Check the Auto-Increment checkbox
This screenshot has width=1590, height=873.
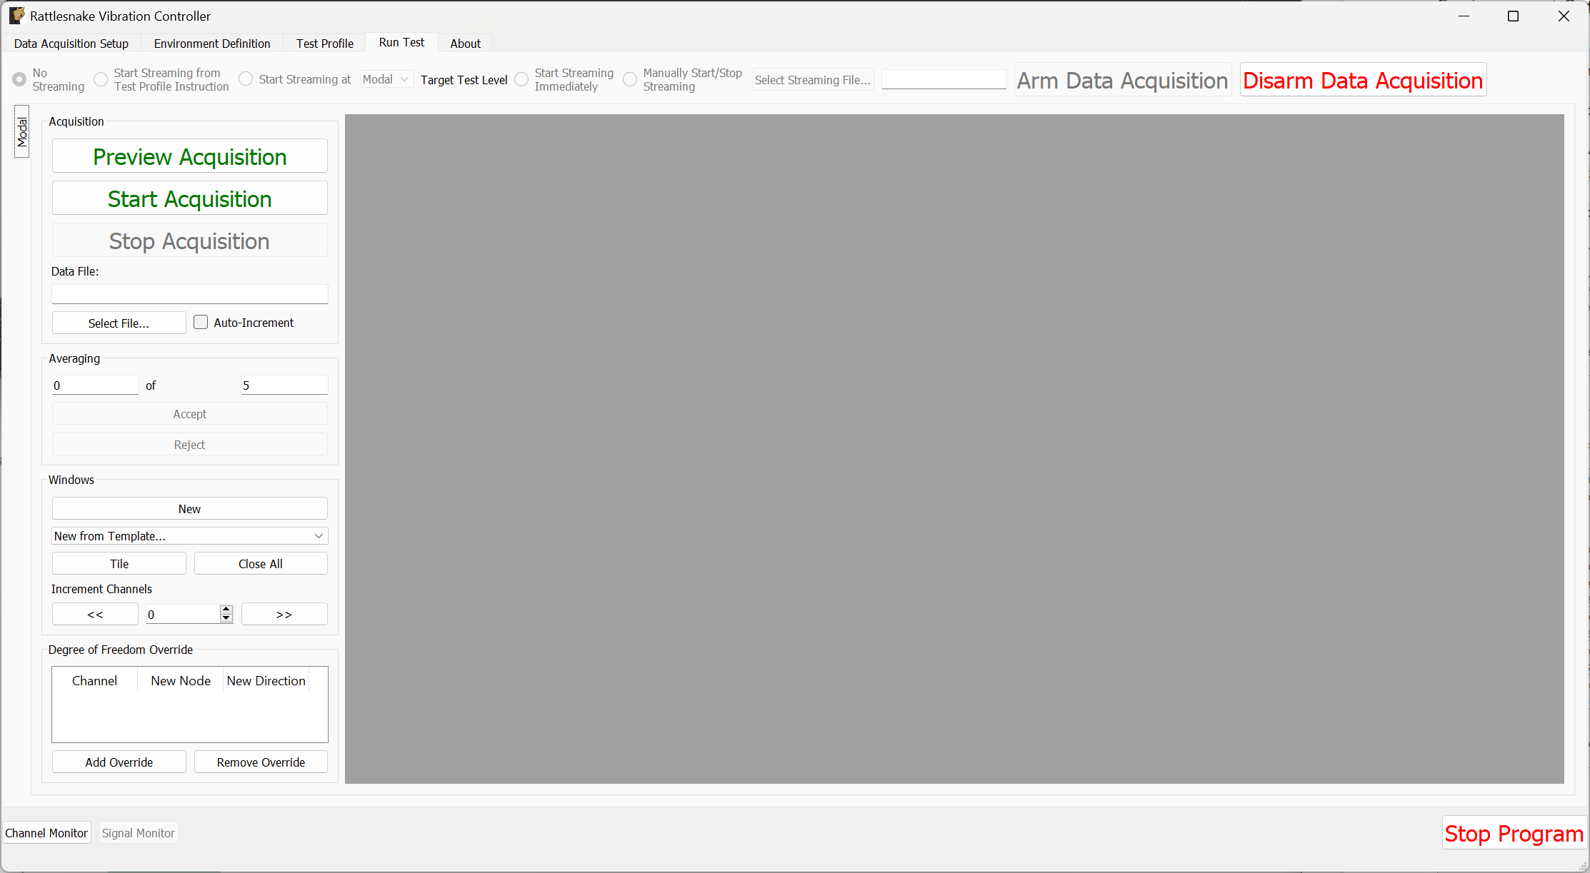click(x=201, y=322)
